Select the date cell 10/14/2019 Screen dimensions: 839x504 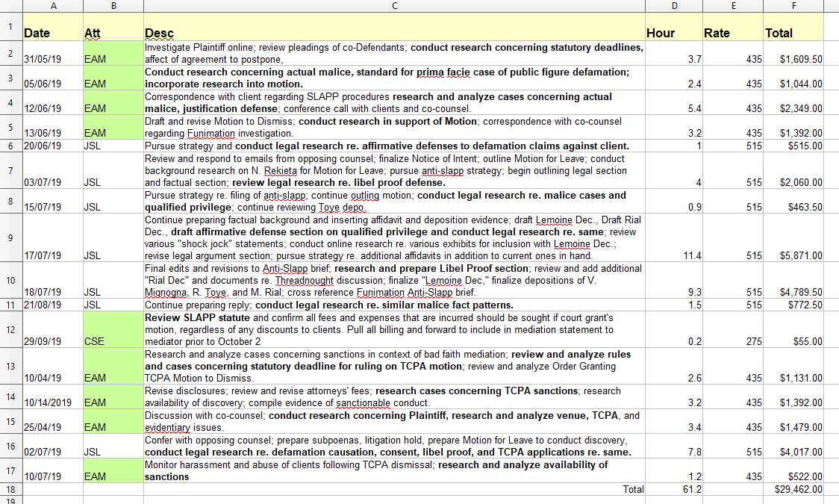pos(53,397)
